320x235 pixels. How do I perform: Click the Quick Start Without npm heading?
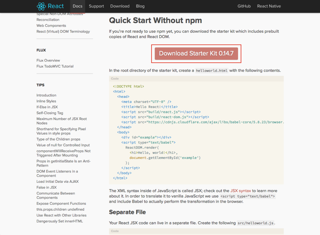[x=156, y=21]
